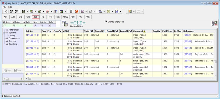Click the red grid table toolbar icon
Image resolution: width=220 pixels, height=99 pixels.
point(48,11)
